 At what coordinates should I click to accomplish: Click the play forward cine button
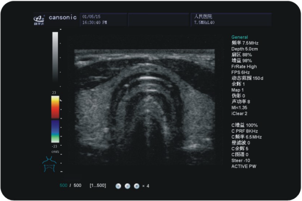point(127,186)
